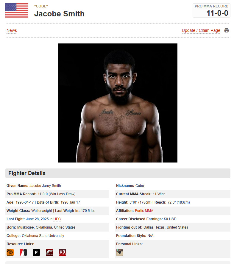This screenshot has width=234, height=264.
Task: Open the red F Fight Matrix icon
Action: point(49,252)
